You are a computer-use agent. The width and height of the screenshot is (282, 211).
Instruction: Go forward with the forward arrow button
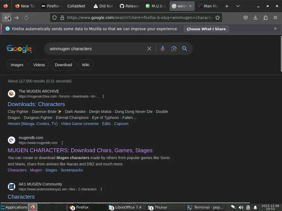point(17,18)
